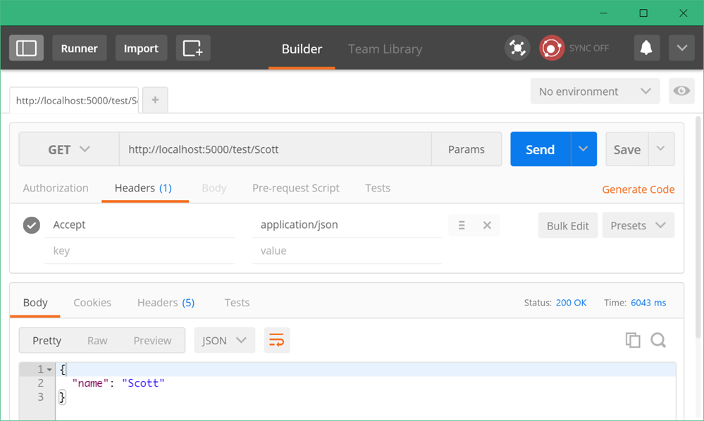Open the Pre-request Script tab
The image size is (704, 421).
pos(295,188)
